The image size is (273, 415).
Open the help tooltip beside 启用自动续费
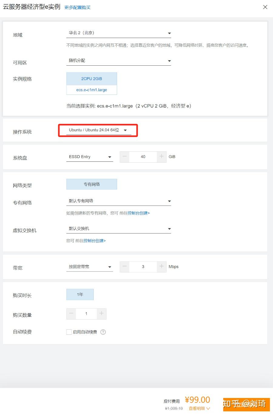[103, 332]
